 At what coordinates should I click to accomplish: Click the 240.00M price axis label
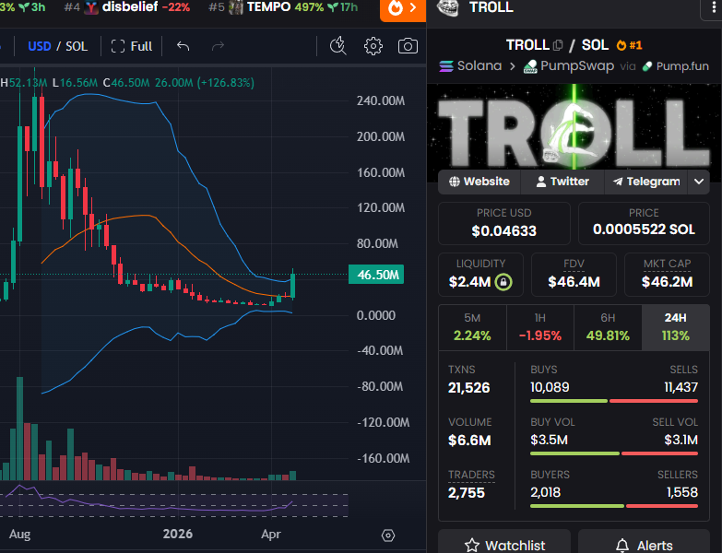click(x=380, y=100)
